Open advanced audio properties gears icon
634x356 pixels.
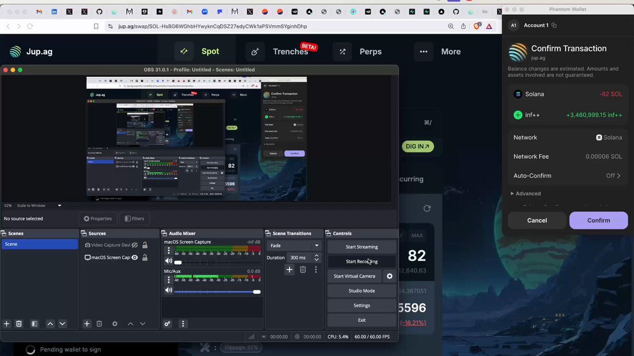pos(167,324)
